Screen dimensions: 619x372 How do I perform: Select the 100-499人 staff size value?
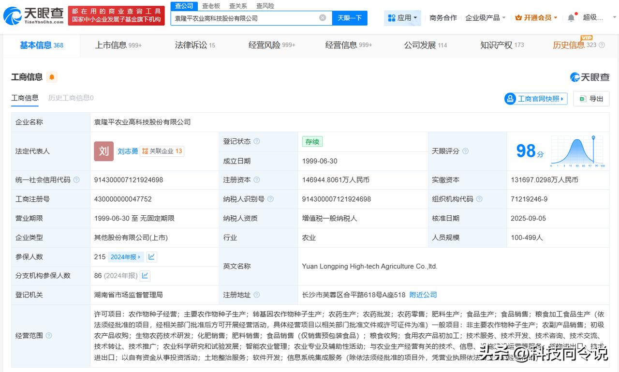[527, 238]
